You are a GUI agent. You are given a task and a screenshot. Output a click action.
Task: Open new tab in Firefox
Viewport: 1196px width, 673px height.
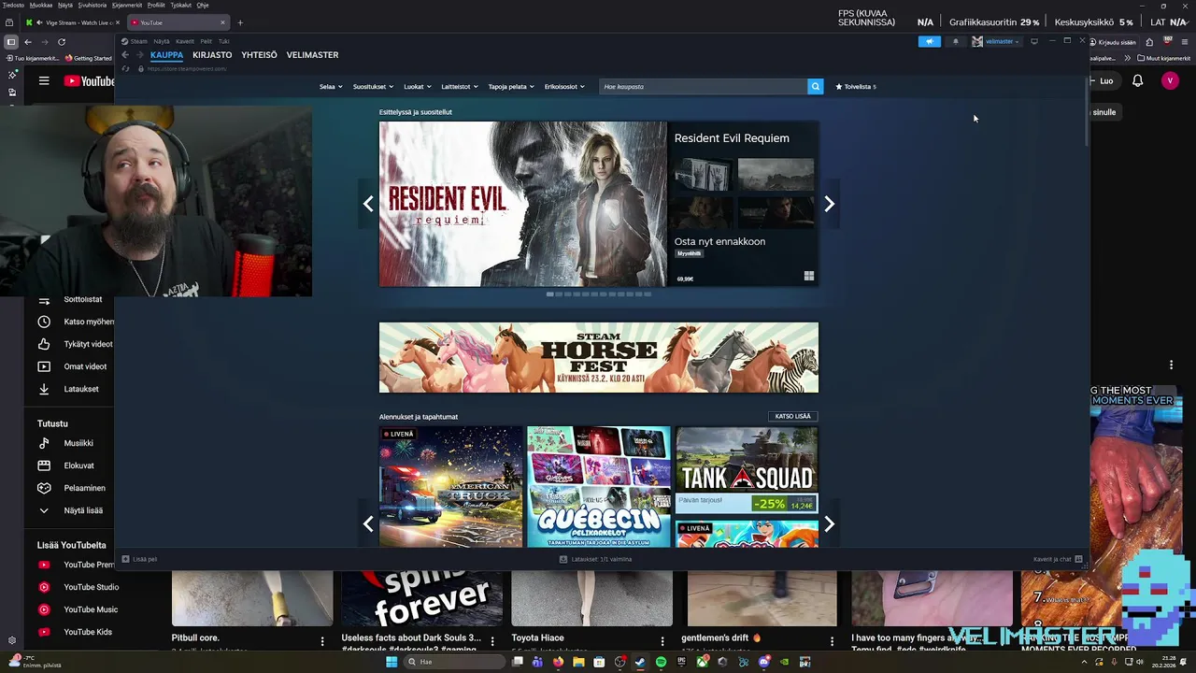click(x=240, y=22)
